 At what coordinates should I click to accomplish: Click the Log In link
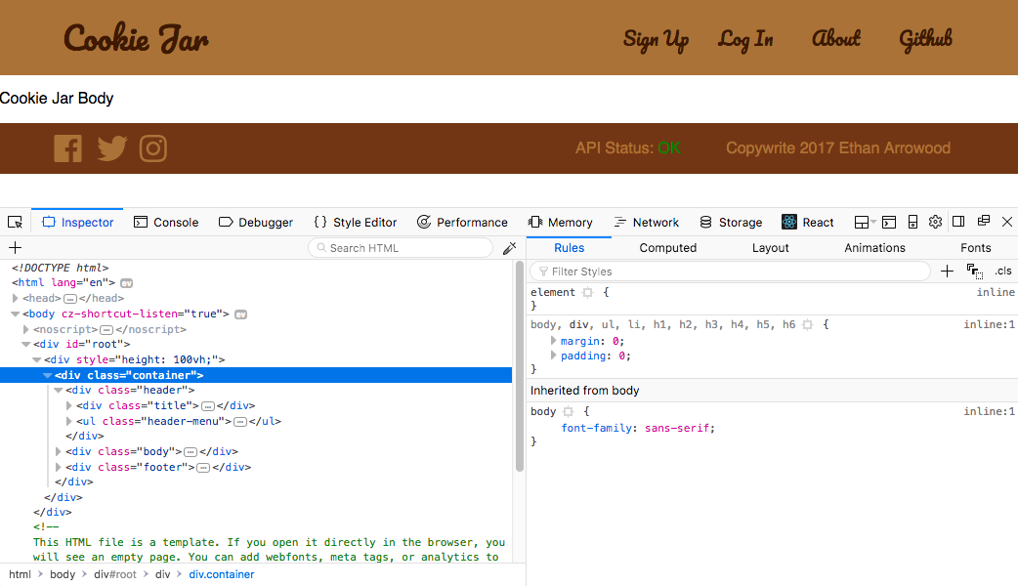(745, 40)
